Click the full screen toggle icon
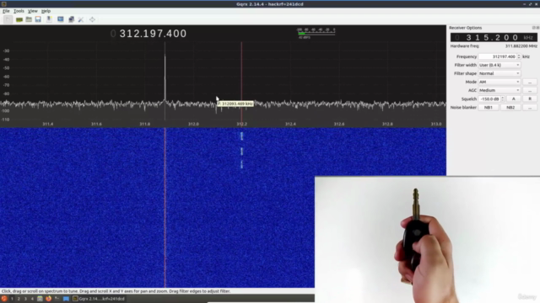The width and height of the screenshot is (540, 303). pyautogui.click(x=92, y=19)
